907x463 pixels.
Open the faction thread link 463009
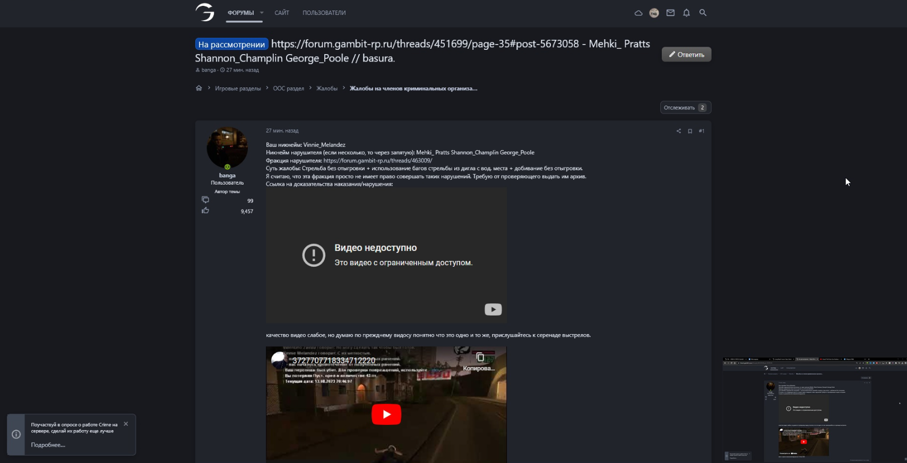(x=377, y=161)
